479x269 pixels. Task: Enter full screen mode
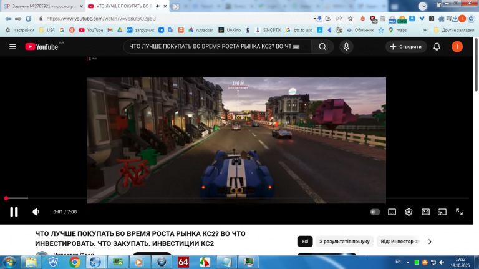pyautogui.click(x=459, y=212)
